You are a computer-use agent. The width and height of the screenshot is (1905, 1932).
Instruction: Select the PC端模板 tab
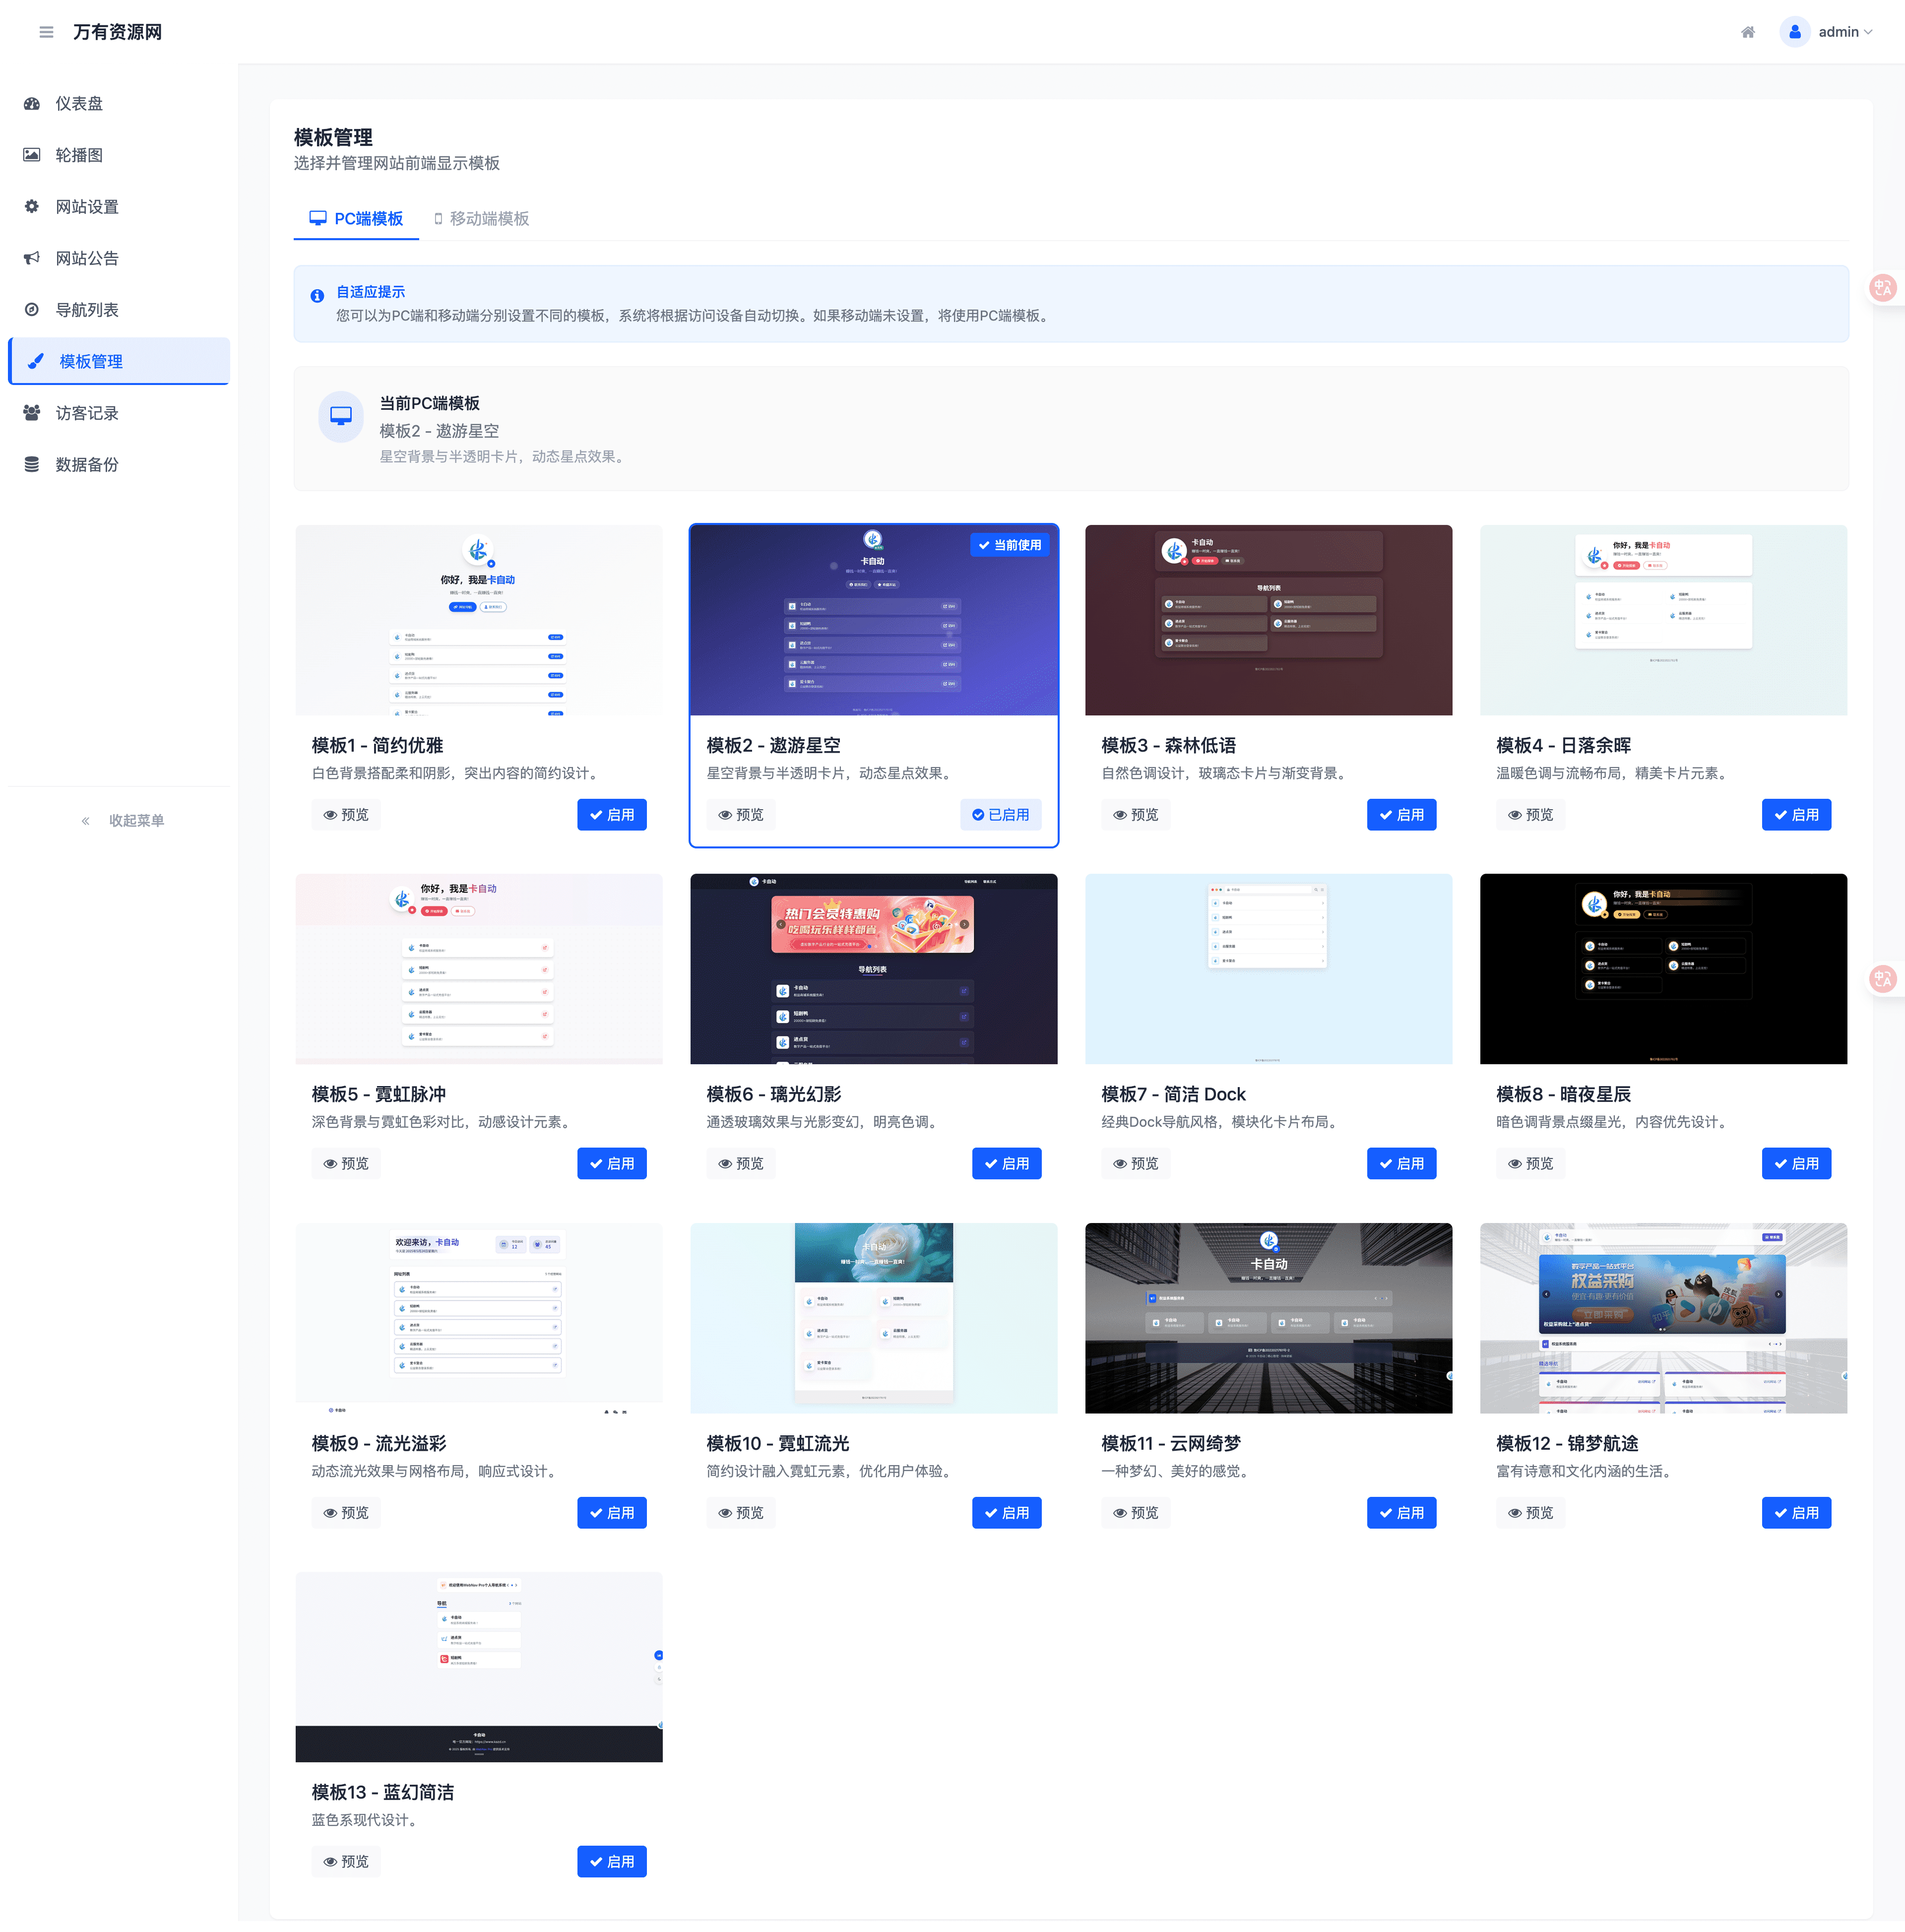pyautogui.click(x=356, y=218)
